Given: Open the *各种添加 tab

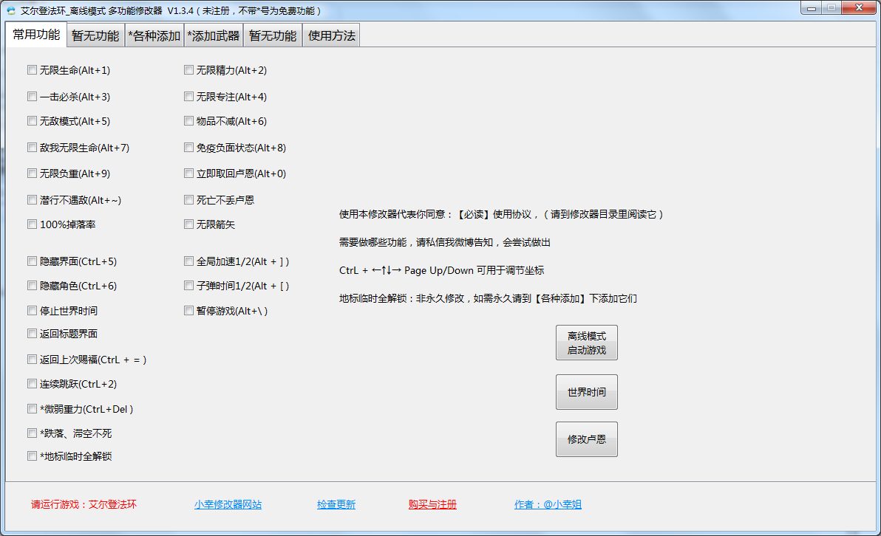Looking at the screenshot, I should (154, 36).
